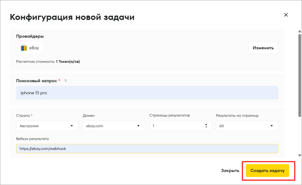Click the eBay provider chip
The height and width of the screenshot is (185, 302).
(x=30, y=48)
